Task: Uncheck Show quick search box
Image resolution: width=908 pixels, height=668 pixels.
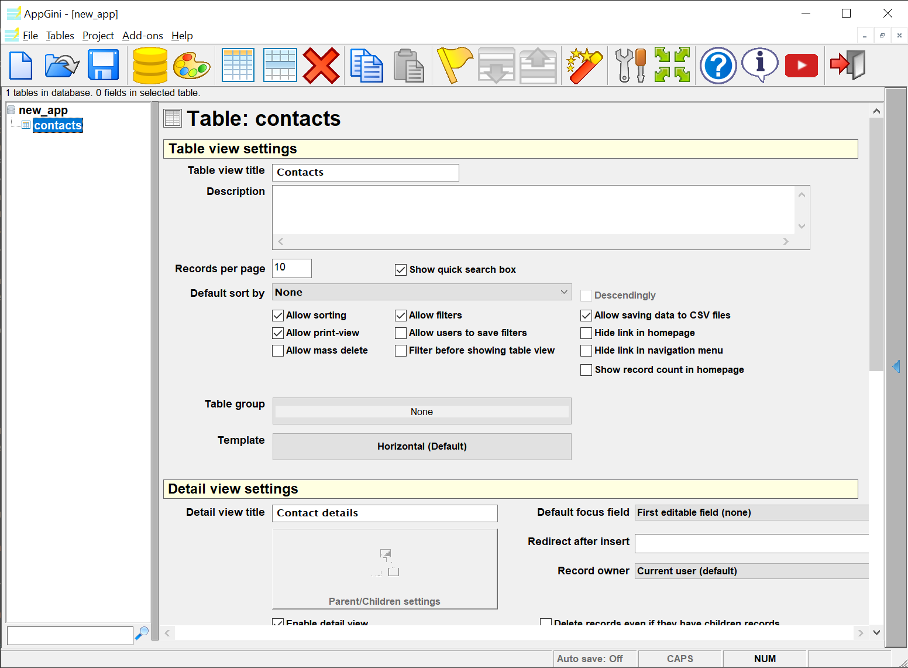Action: pos(401,270)
